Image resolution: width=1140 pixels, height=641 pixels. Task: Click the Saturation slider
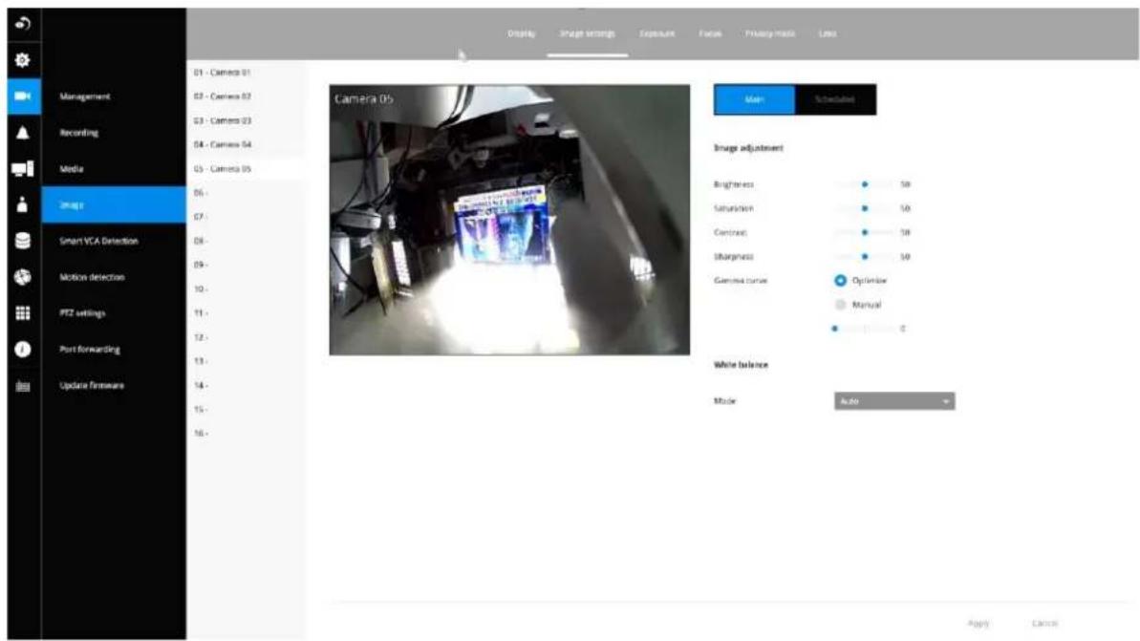(x=865, y=208)
